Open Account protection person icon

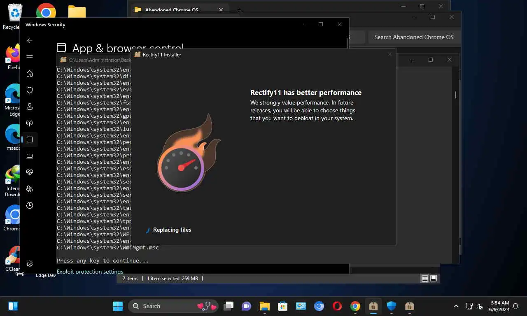point(29,107)
